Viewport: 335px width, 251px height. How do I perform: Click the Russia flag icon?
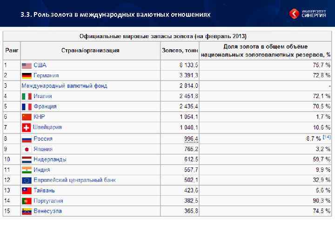point(27,139)
